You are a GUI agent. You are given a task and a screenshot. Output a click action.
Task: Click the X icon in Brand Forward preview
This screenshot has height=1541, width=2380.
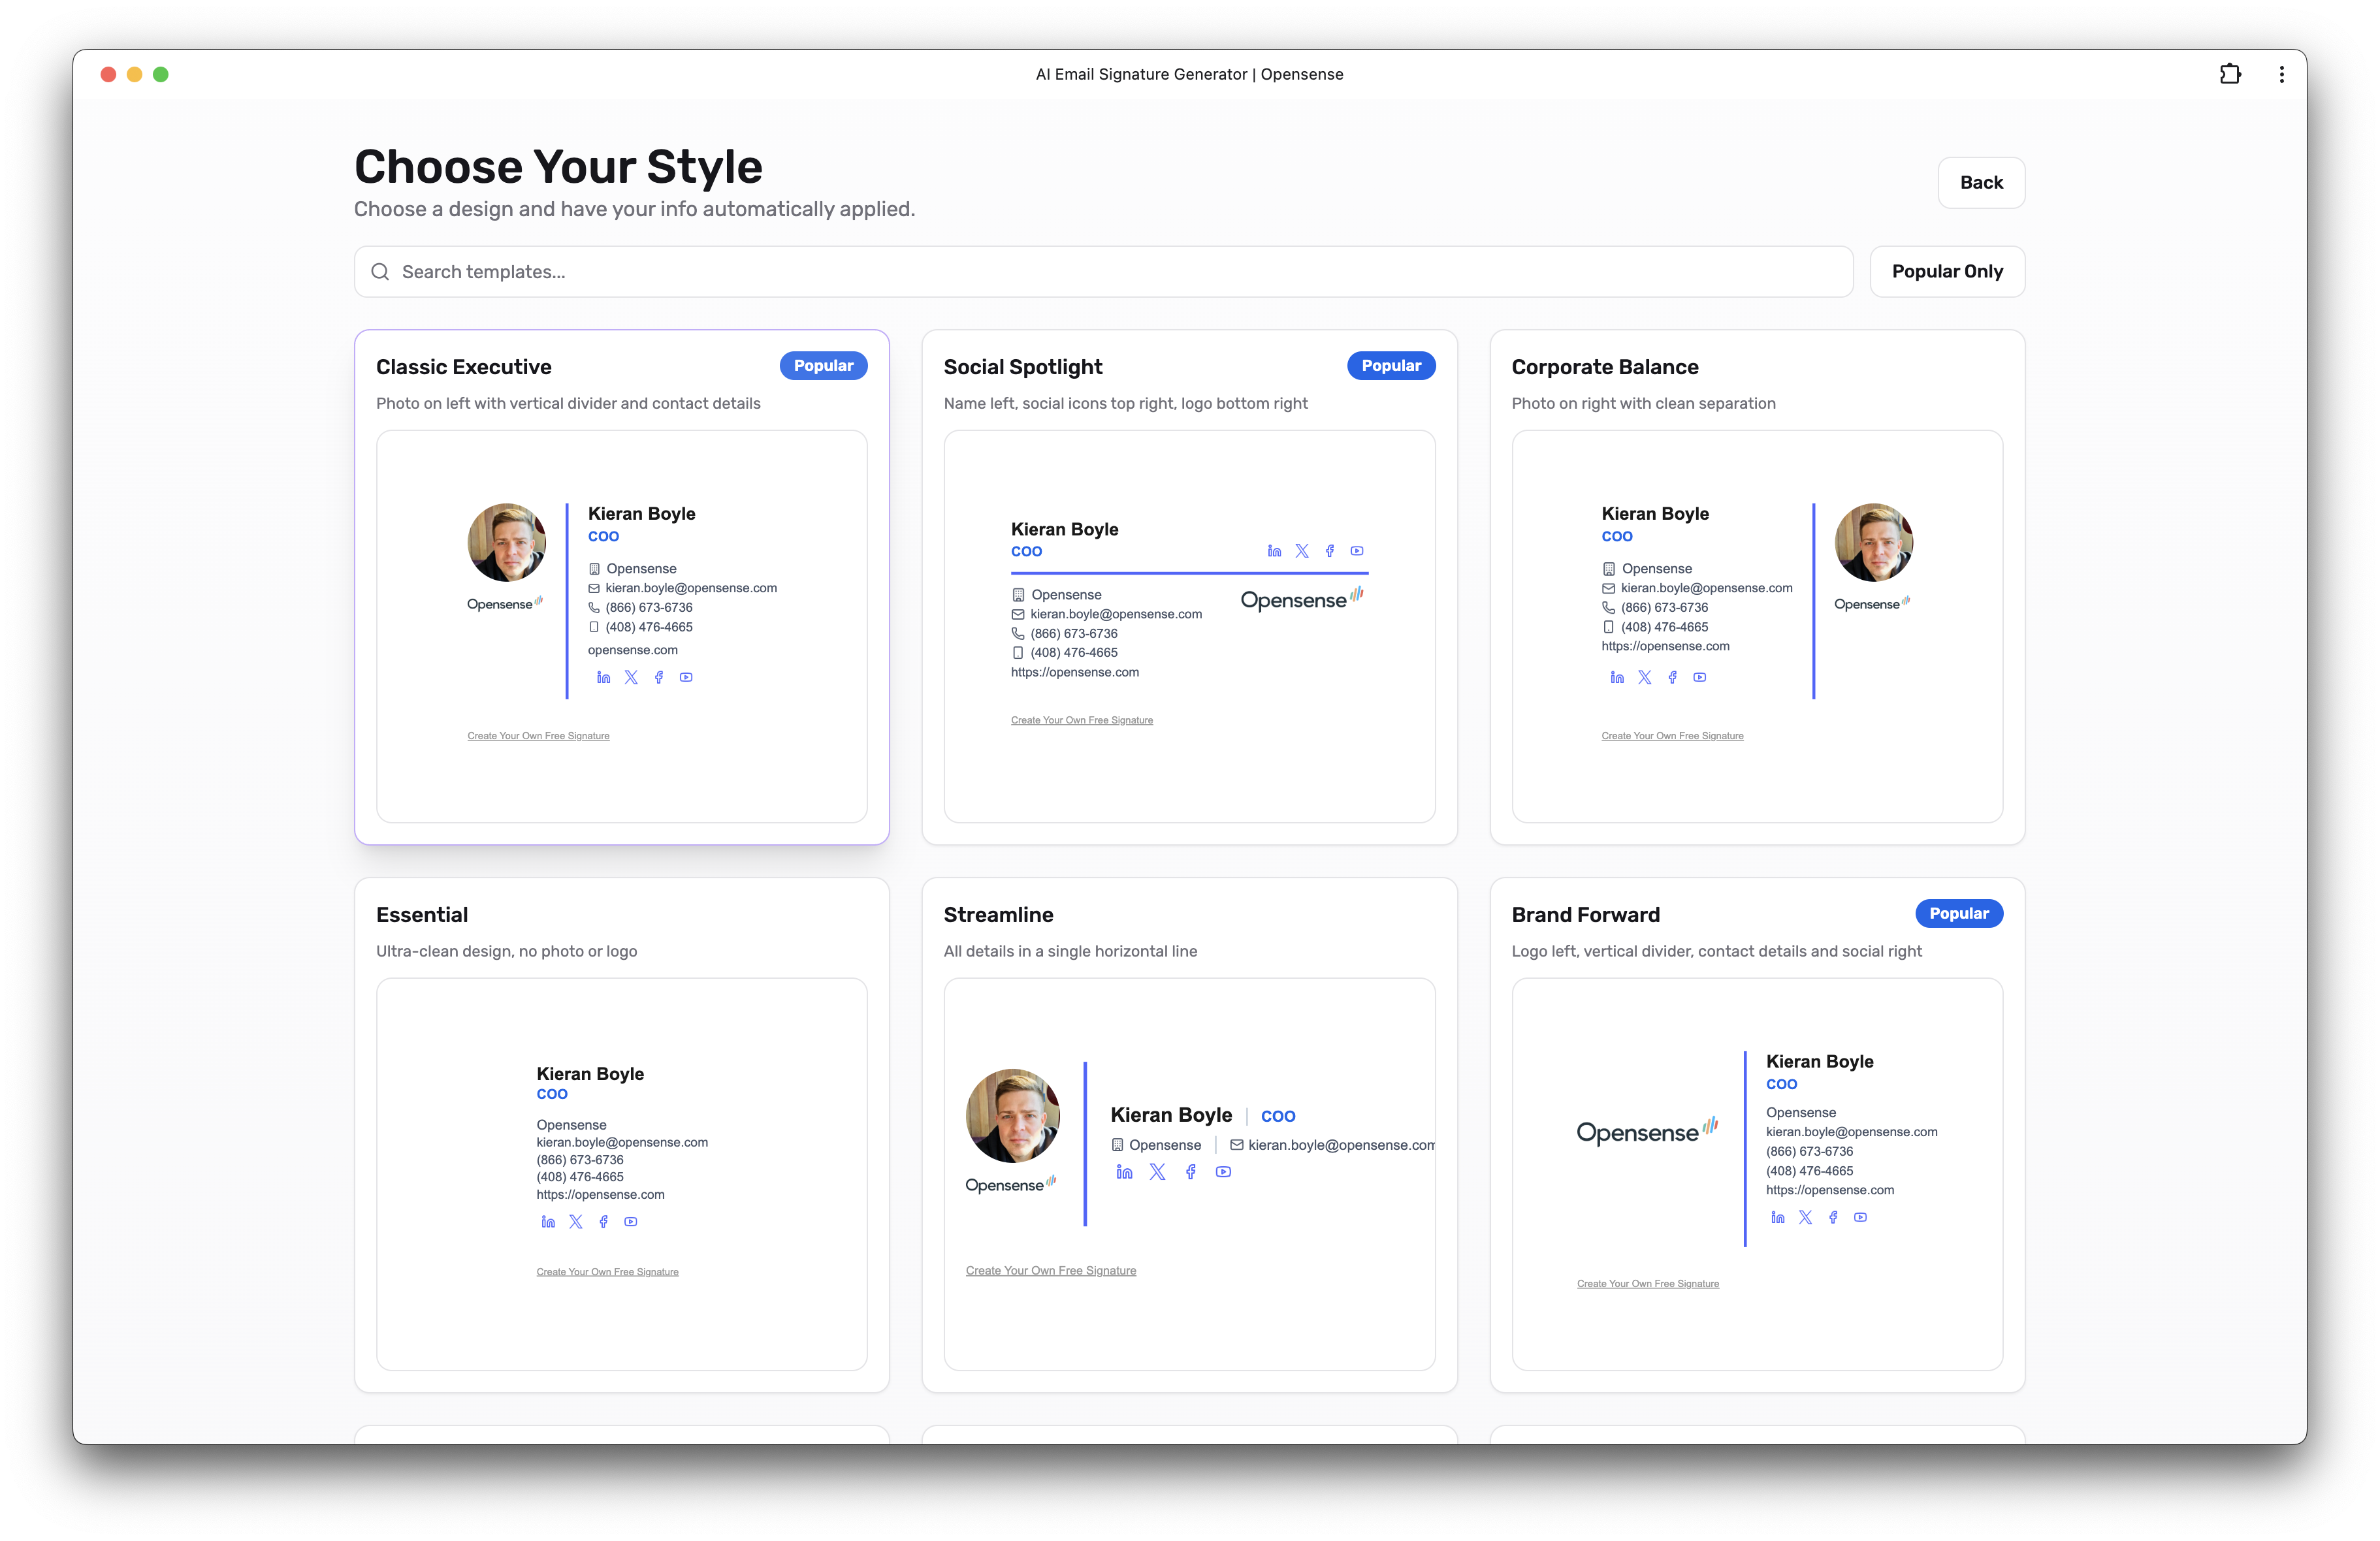[x=1805, y=1218]
